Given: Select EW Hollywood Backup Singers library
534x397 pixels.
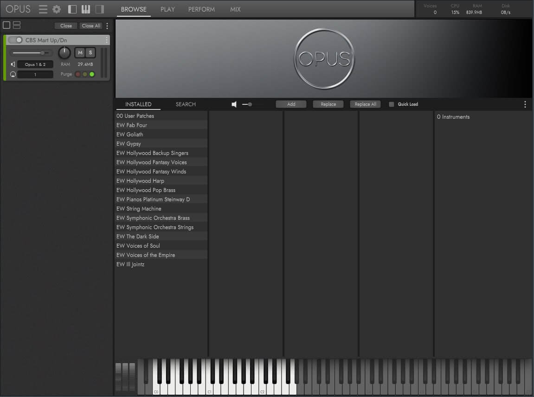Looking at the screenshot, I should click(x=162, y=153).
